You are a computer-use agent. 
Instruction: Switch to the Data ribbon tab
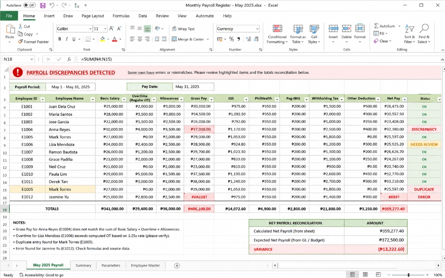point(143,16)
